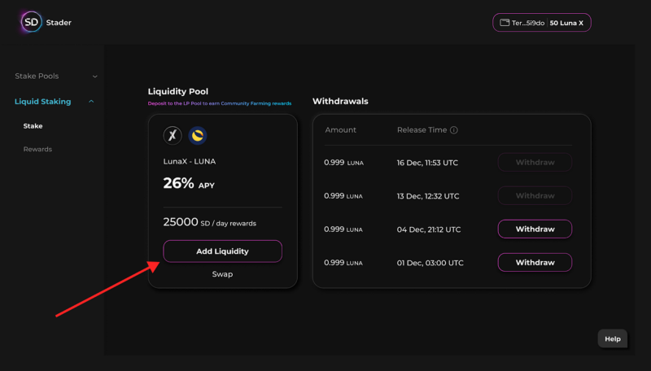Screen dimensions: 651x371
Task: Click 16 Dec, 11:53 UTC release time
Action: coord(427,163)
